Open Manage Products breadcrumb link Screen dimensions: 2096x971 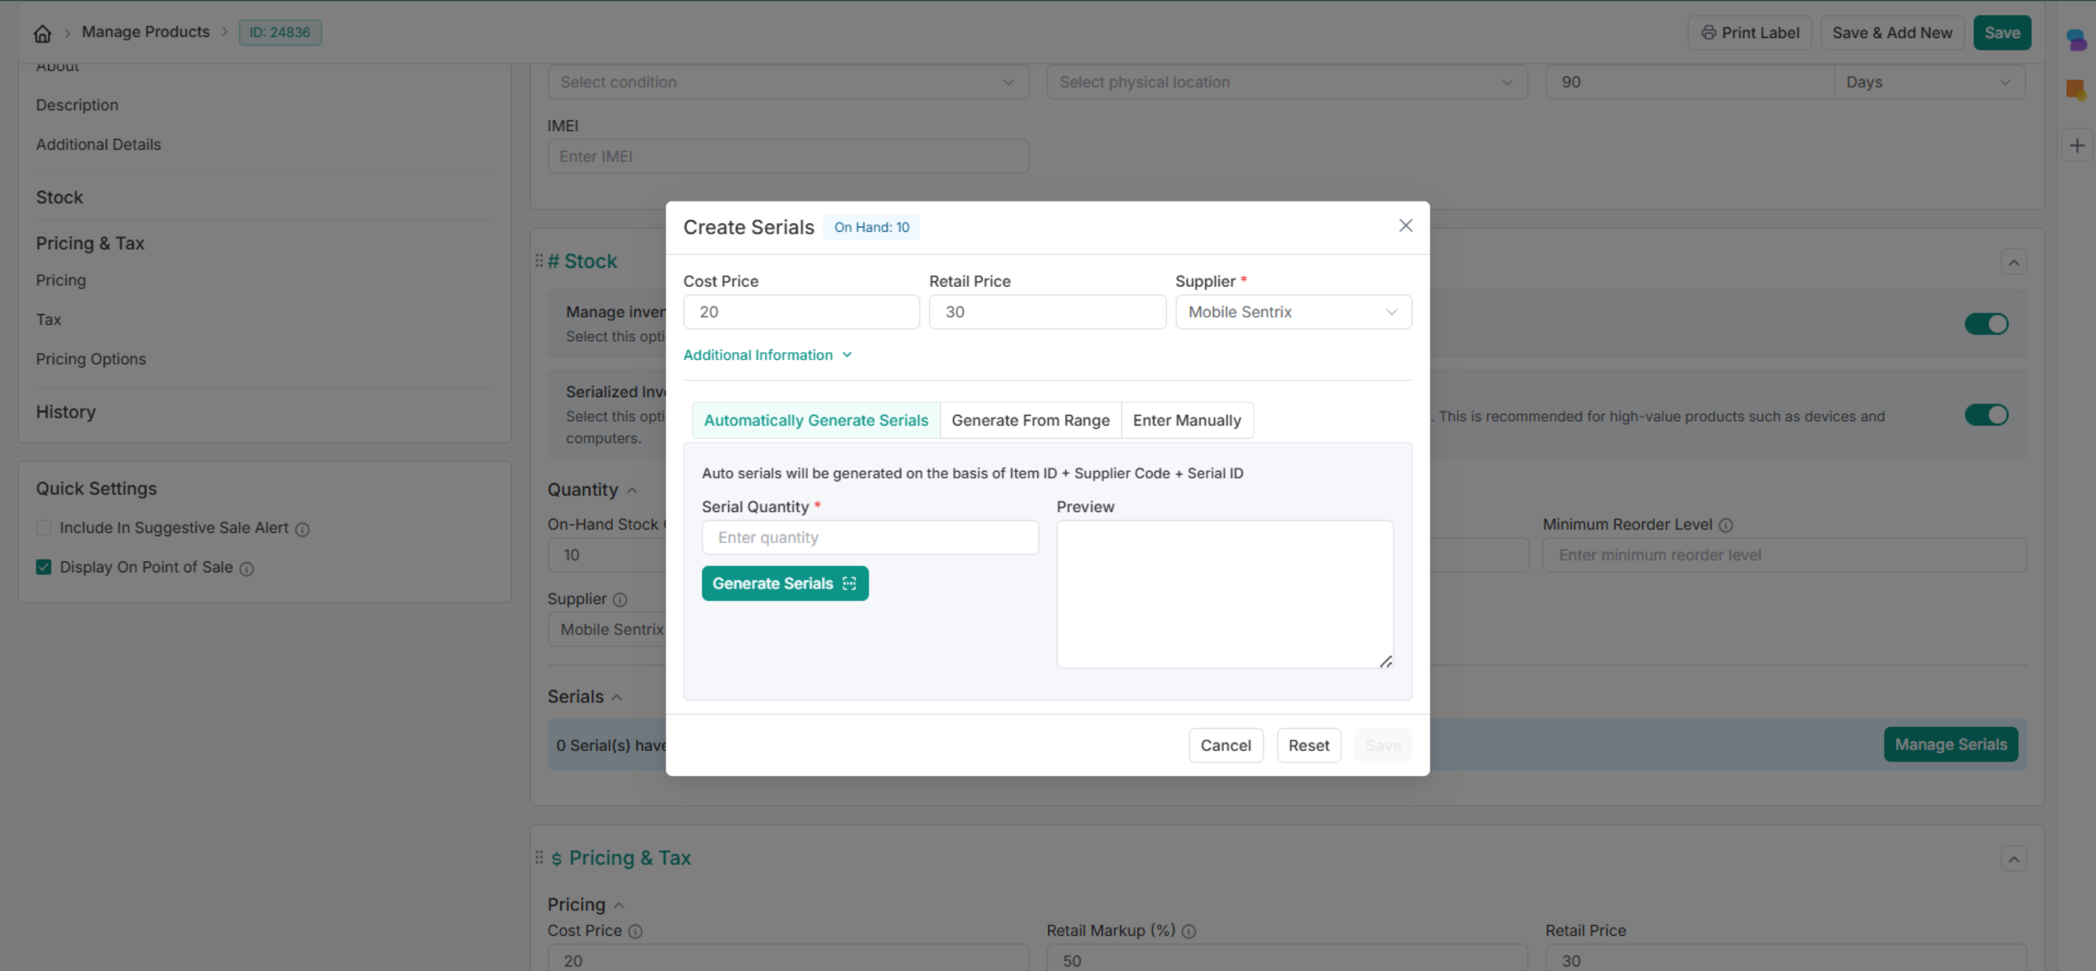[146, 32]
